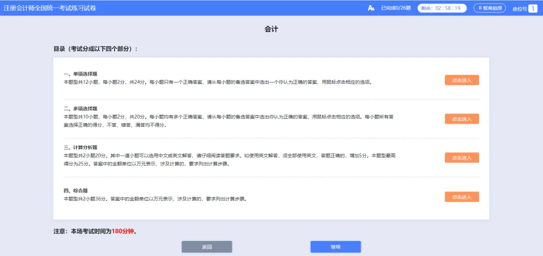Click the 暂离锁屏 pause lock button
This screenshot has width=543, height=256.
click(489, 8)
